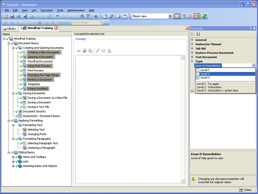Select Opening a Document topic
This screenshot has width=258, height=194.
coord(40,57)
